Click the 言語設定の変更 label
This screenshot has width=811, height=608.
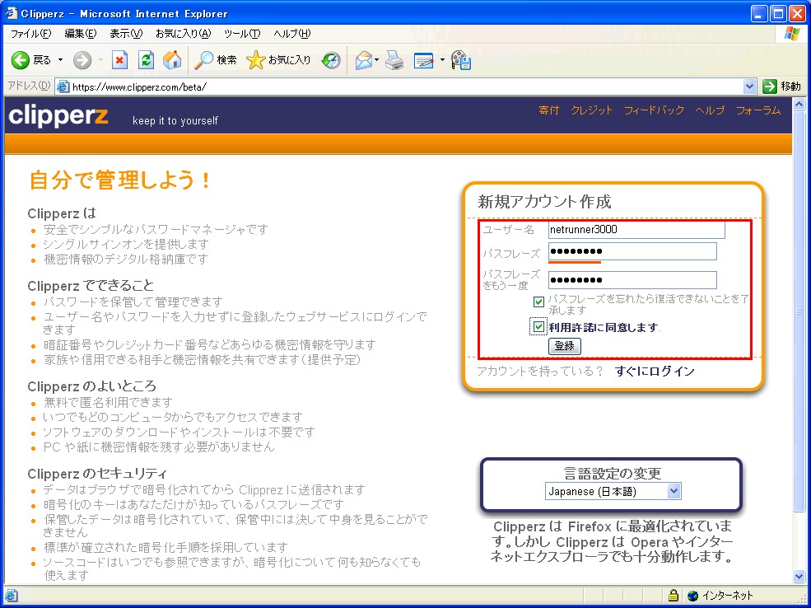(613, 473)
